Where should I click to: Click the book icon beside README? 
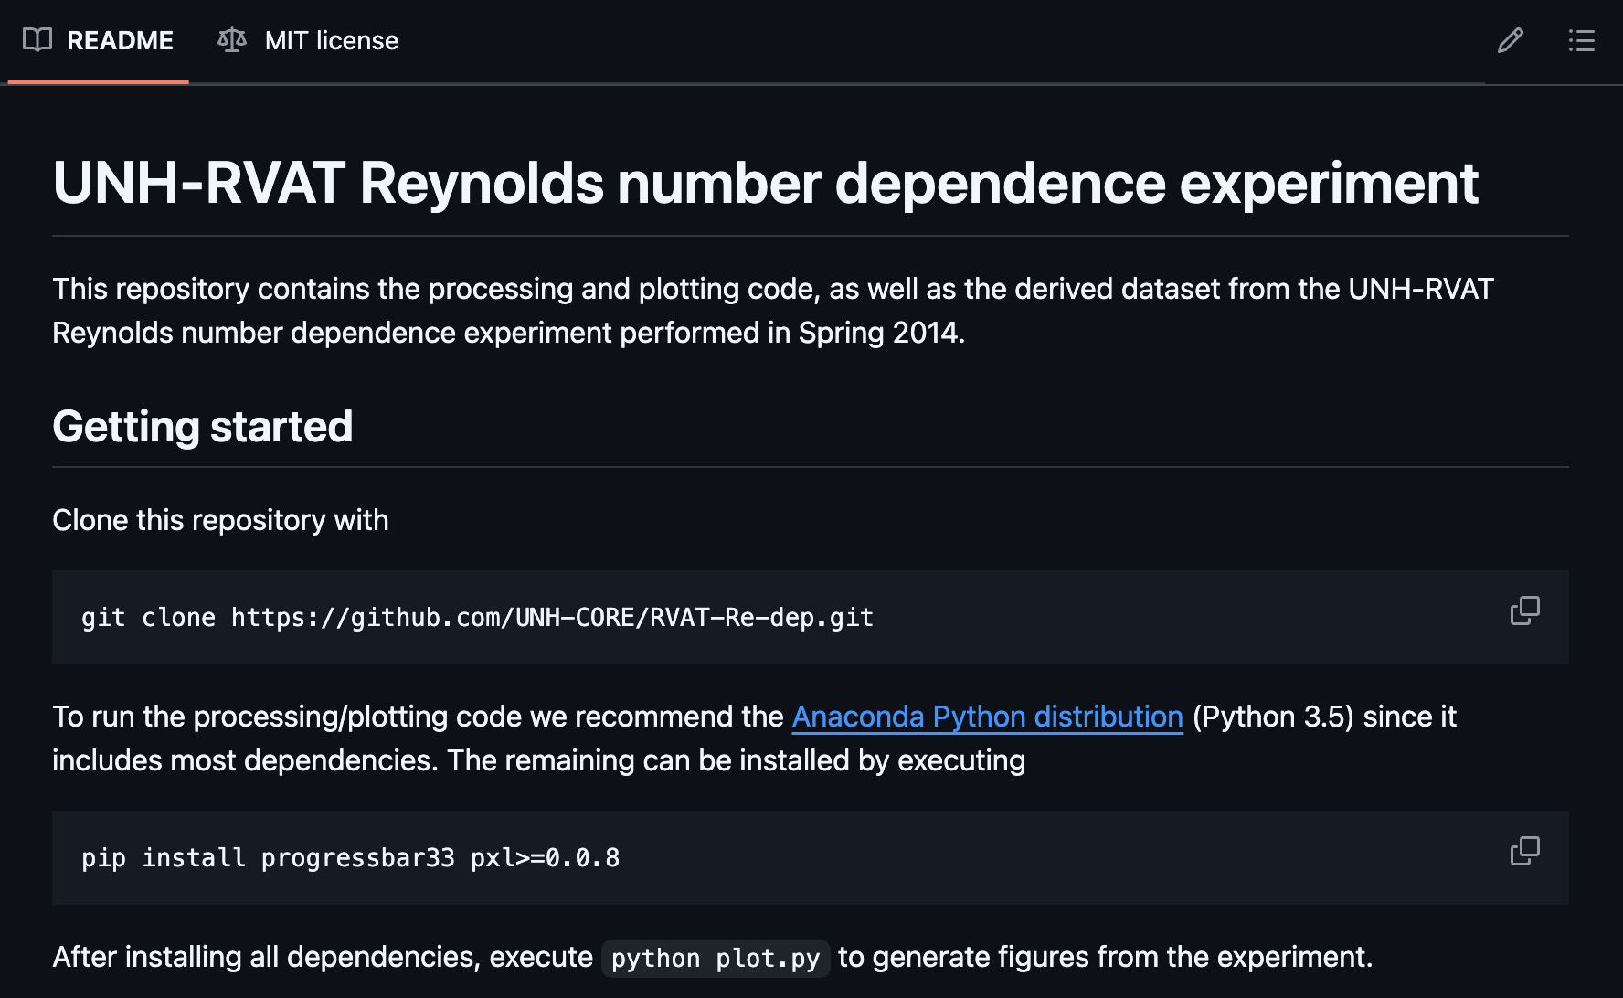pos(37,40)
